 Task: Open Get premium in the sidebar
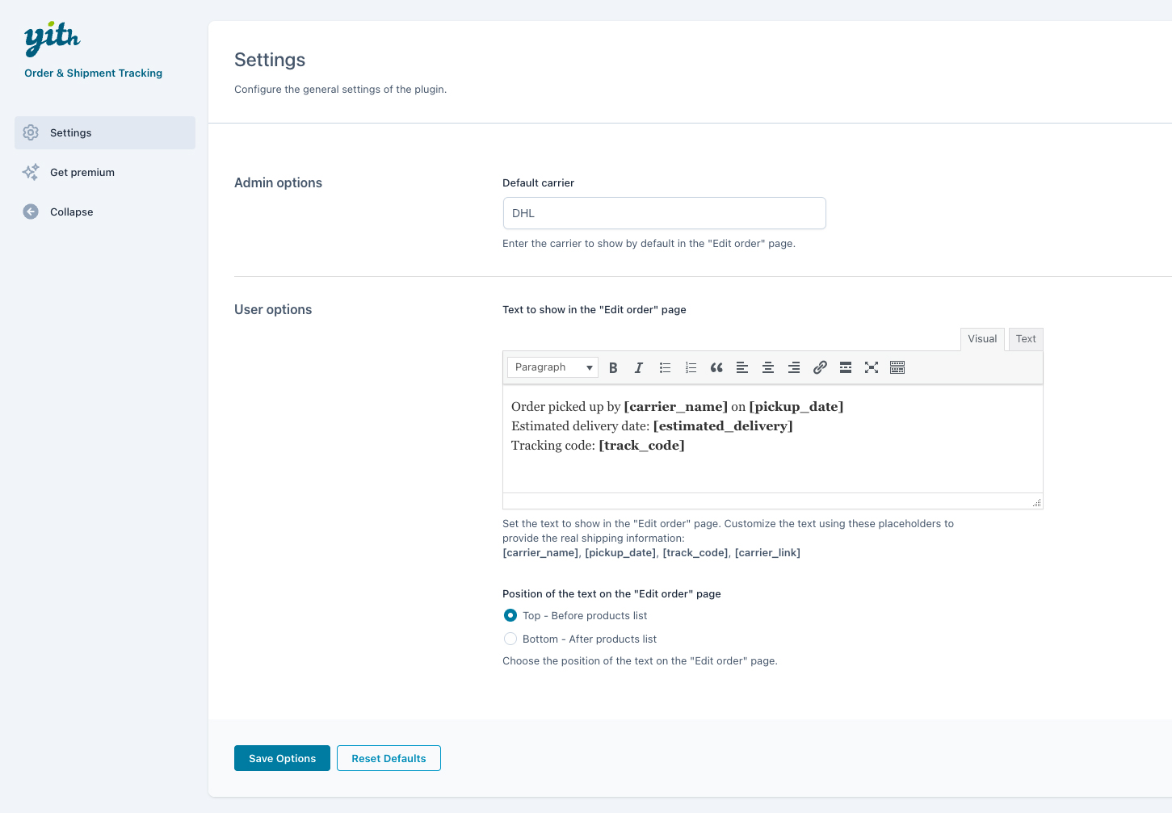coord(82,172)
